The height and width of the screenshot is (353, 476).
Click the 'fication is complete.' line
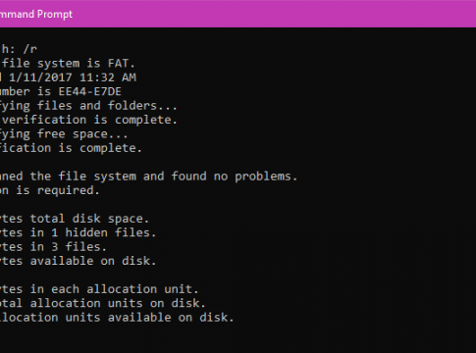tap(71, 148)
